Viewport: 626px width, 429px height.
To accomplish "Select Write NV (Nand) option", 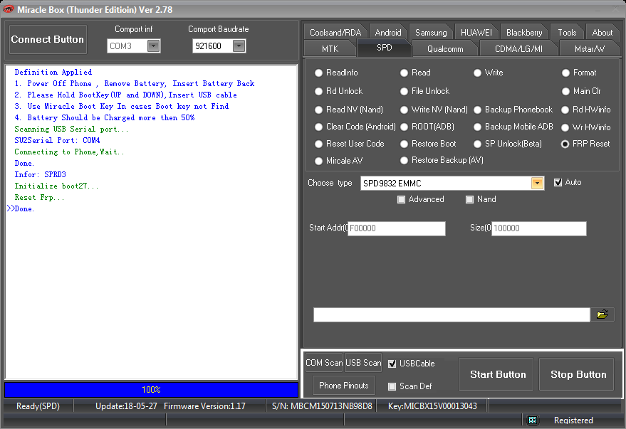I will (x=404, y=110).
